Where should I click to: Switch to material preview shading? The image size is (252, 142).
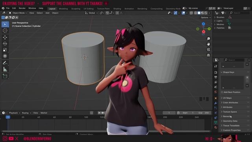[202, 13]
